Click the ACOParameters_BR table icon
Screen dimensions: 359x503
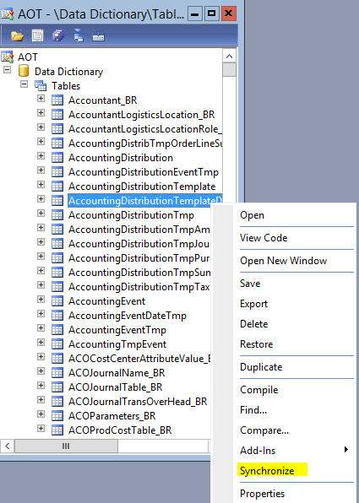tap(57, 416)
